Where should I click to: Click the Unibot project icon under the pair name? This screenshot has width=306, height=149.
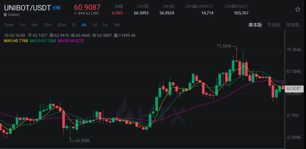5,15
